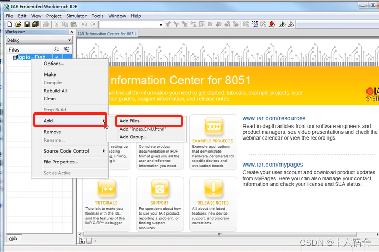379x252 pixels.
Task: Select the gpio tab at workspace bottom
Action: tap(14, 238)
